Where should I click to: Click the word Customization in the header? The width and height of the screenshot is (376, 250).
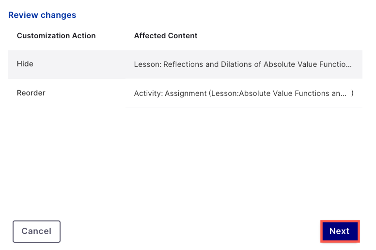pos(41,36)
